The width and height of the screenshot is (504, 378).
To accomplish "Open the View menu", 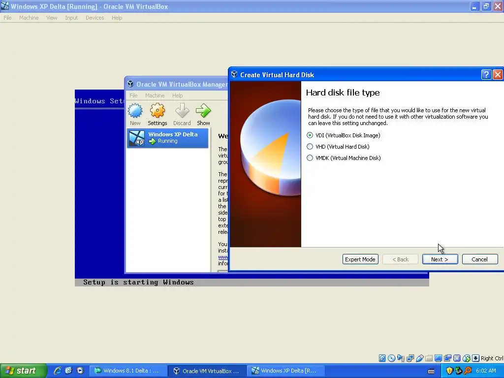I will click(52, 18).
